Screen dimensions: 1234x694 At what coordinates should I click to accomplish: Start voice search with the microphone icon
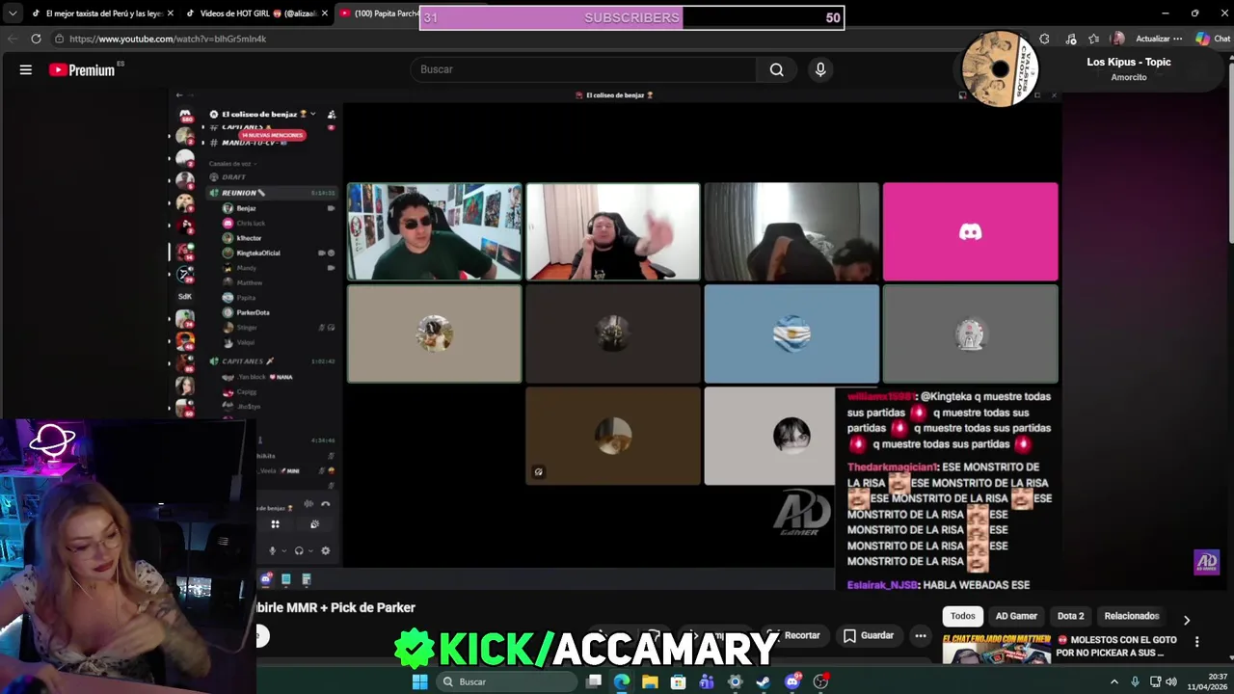(820, 69)
